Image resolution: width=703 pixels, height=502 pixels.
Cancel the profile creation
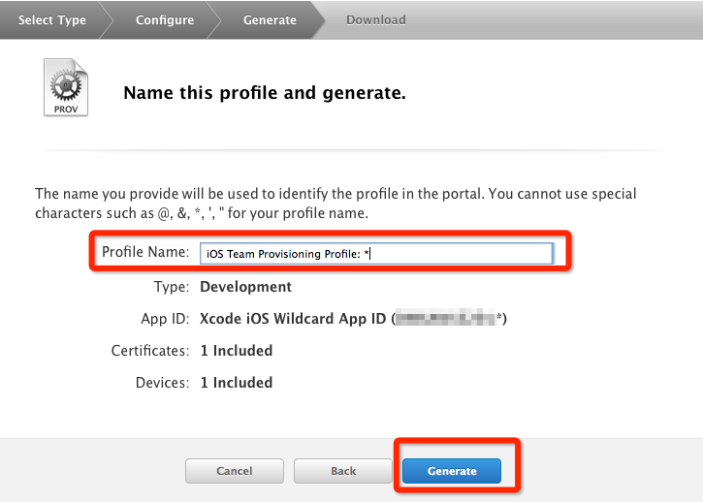click(235, 471)
